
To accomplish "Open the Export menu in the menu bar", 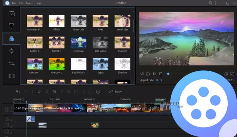I will pyautogui.click(x=29, y=3).
